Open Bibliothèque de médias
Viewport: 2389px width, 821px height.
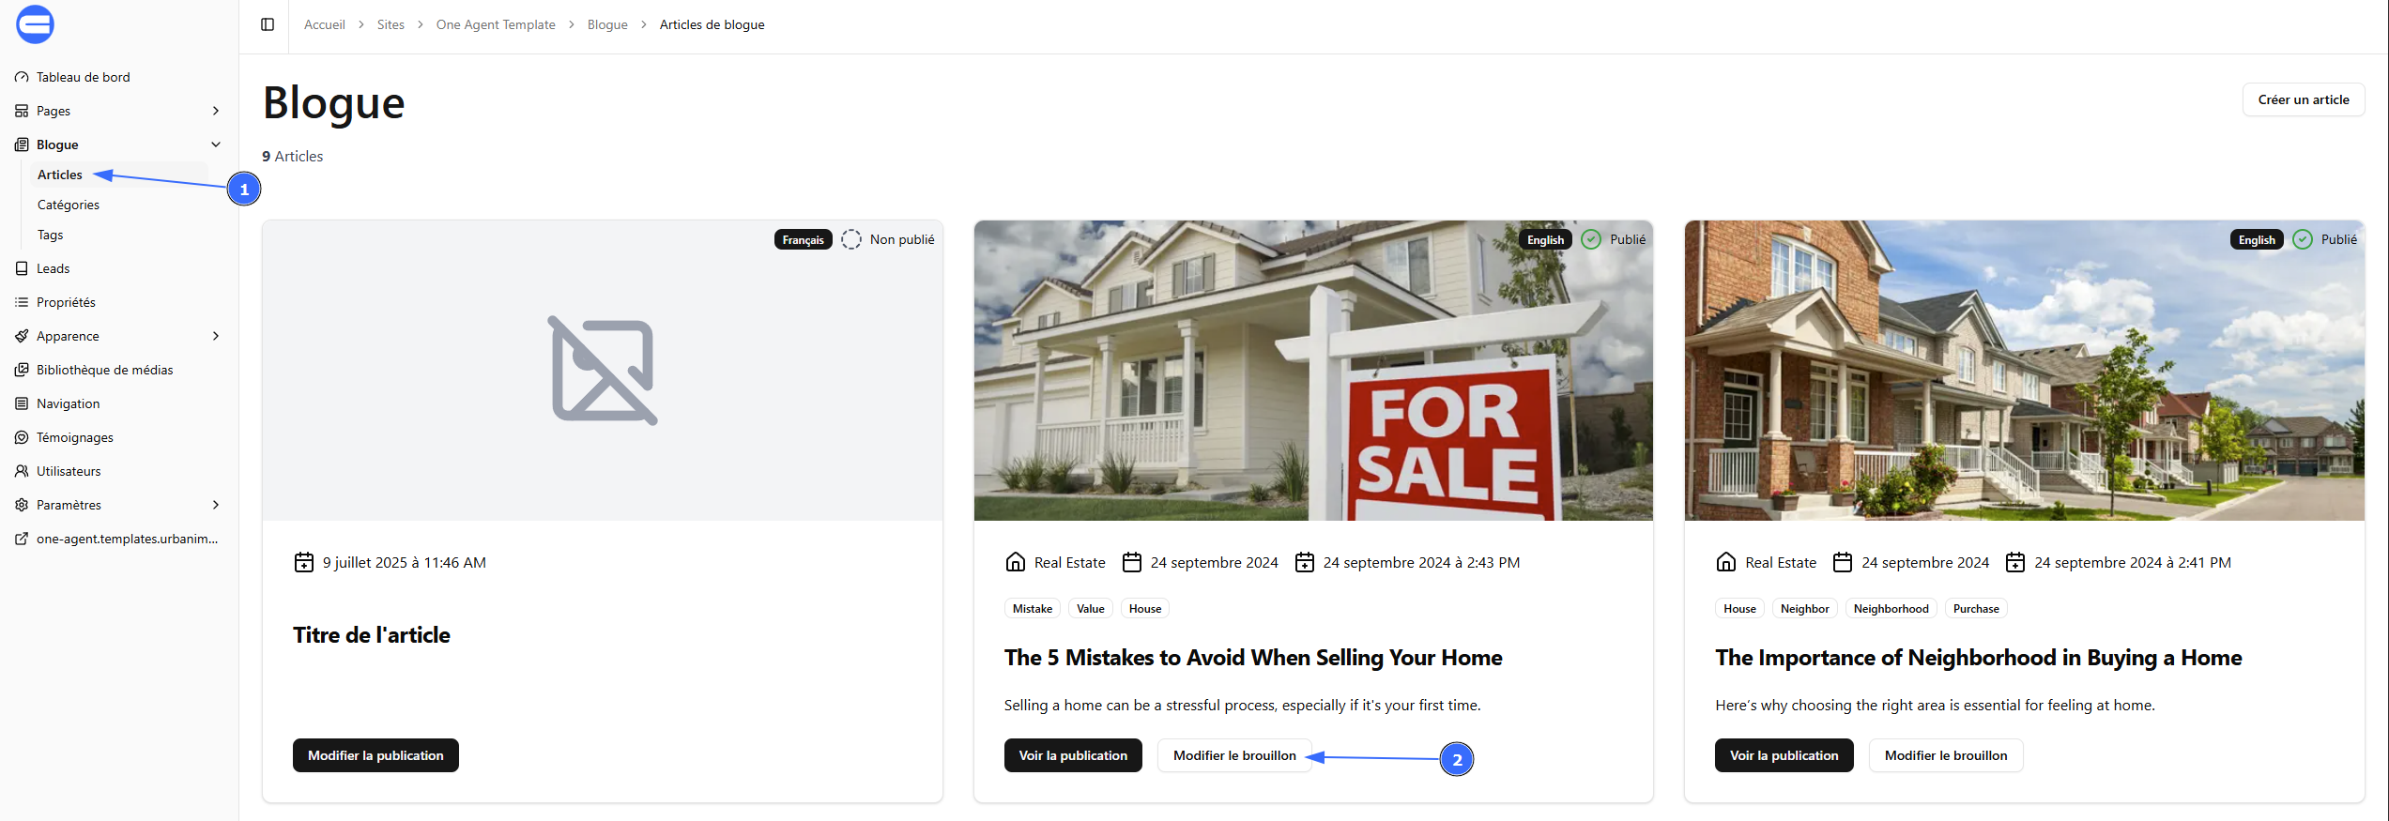tap(104, 370)
